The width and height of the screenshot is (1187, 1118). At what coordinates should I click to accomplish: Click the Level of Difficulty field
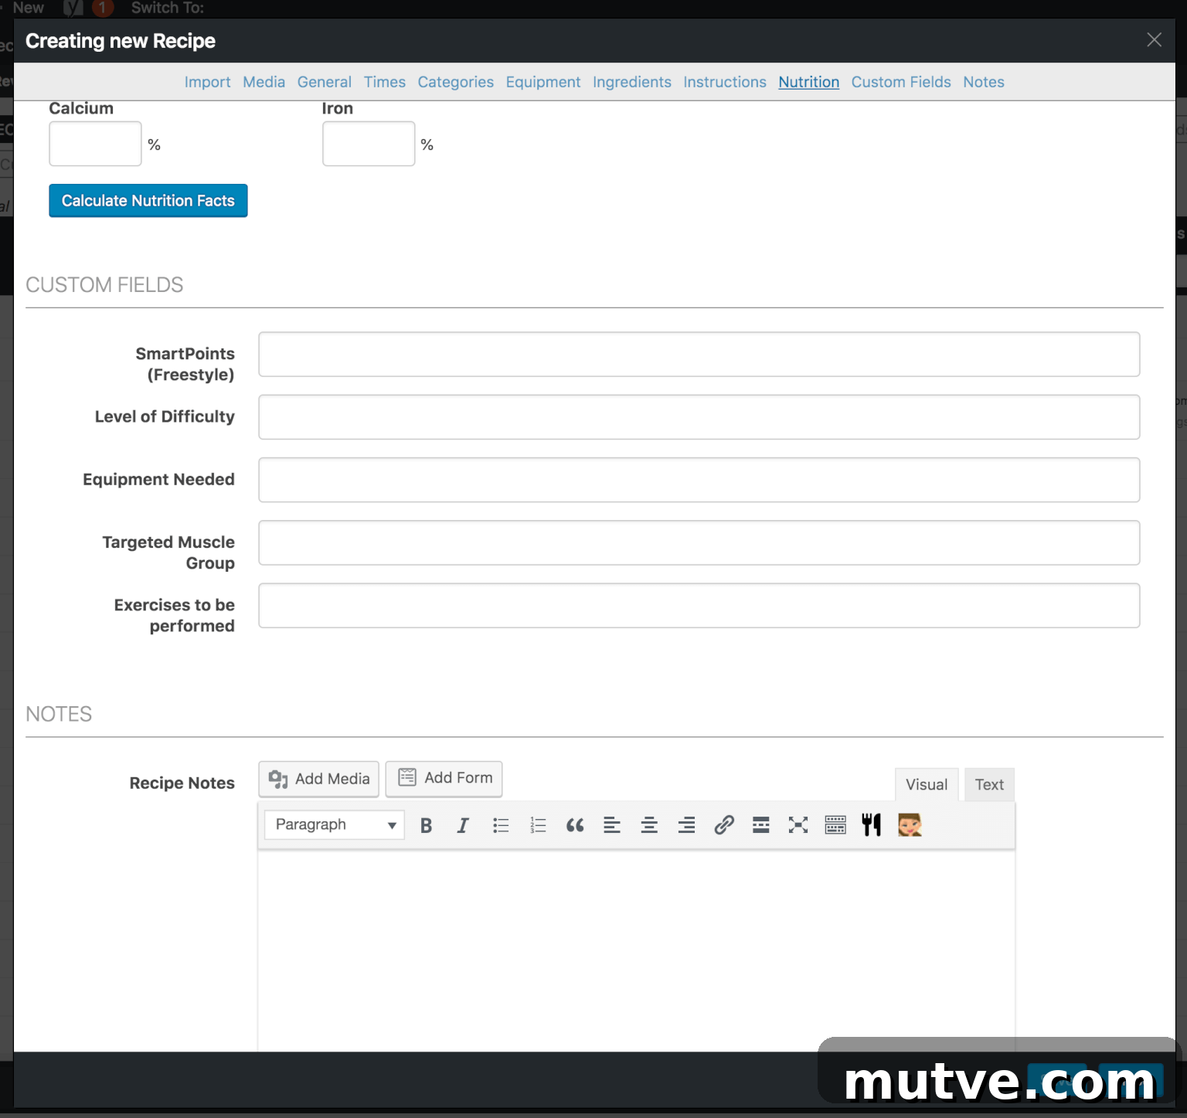[699, 417]
